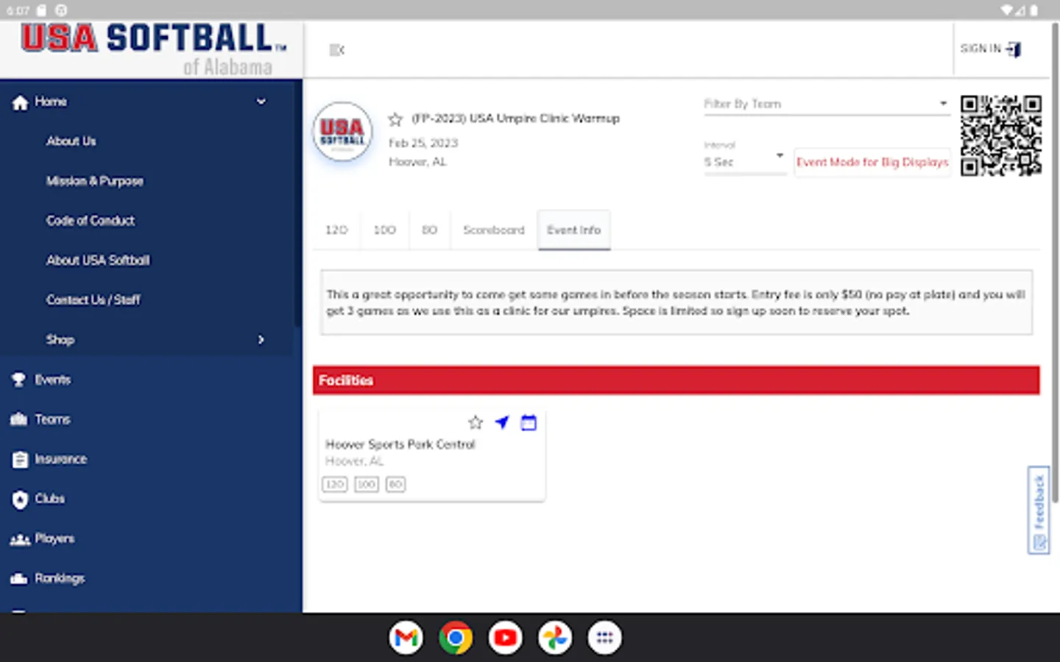
Task: Open Code of Conduct page
Action: [x=91, y=221]
